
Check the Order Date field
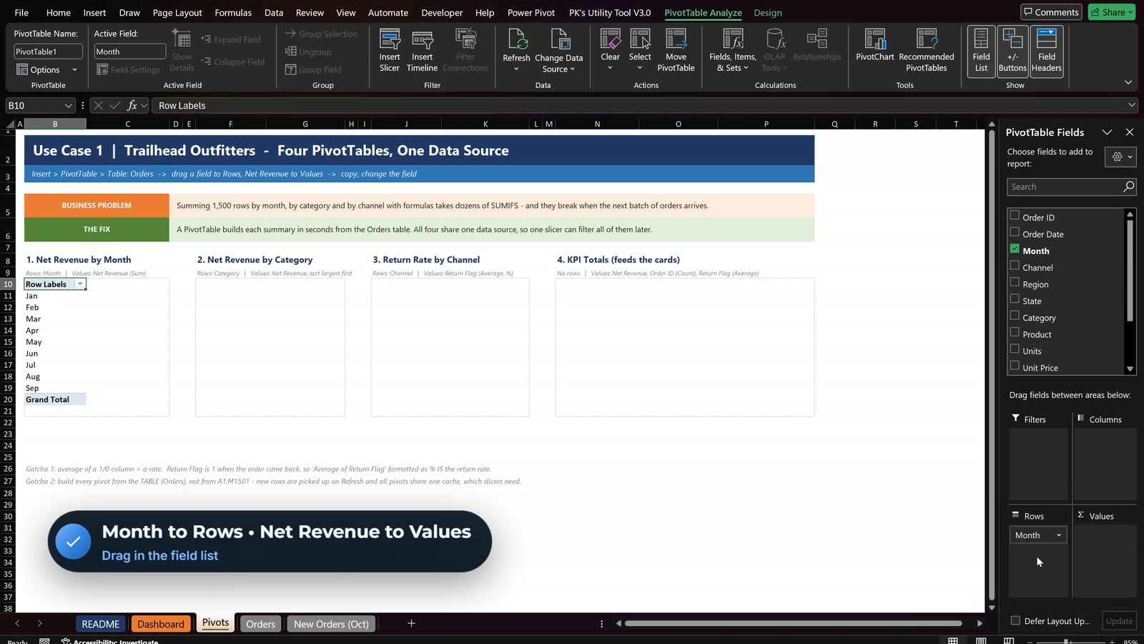coord(1015,232)
